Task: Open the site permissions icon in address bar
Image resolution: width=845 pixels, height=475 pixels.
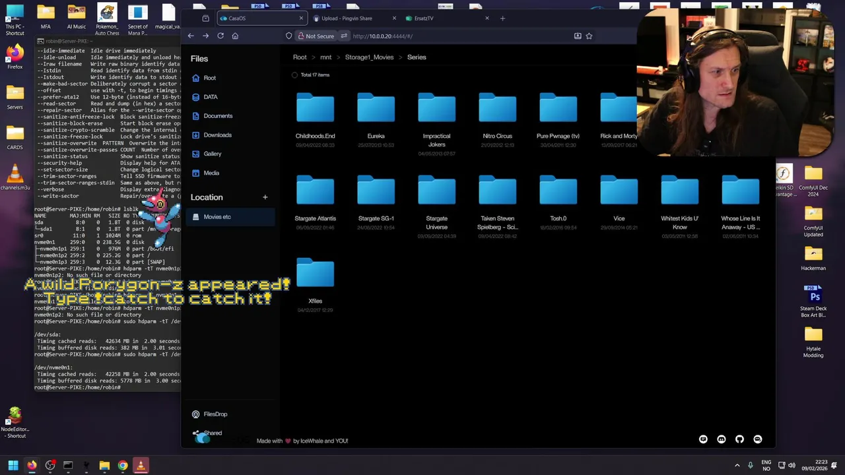Action: click(x=344, y=36)
